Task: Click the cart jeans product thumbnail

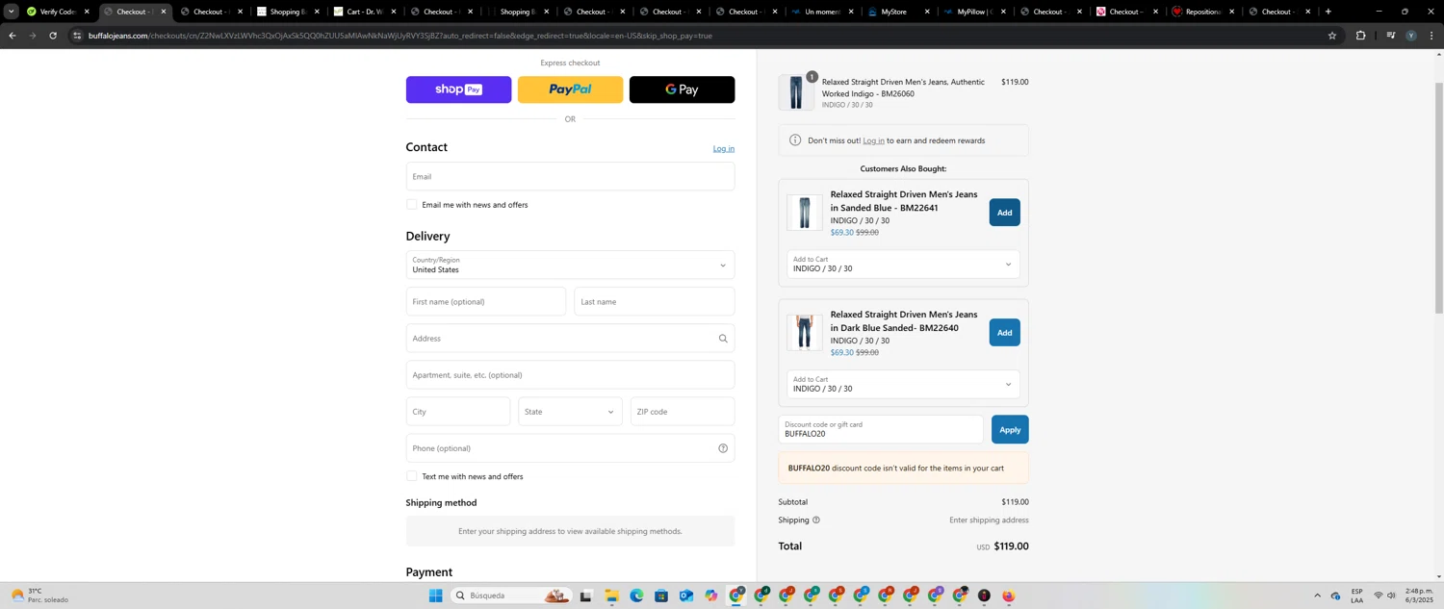Action: pos(796,92)
